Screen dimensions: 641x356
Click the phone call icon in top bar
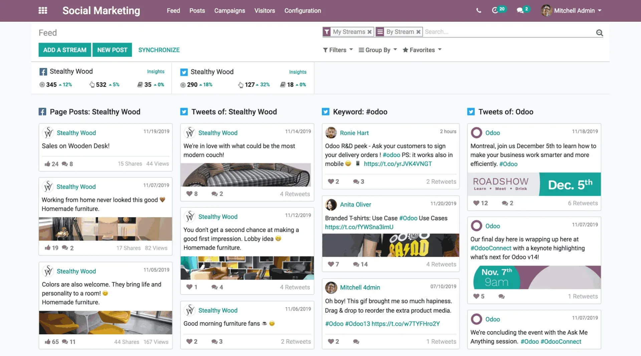coord(478,10)
